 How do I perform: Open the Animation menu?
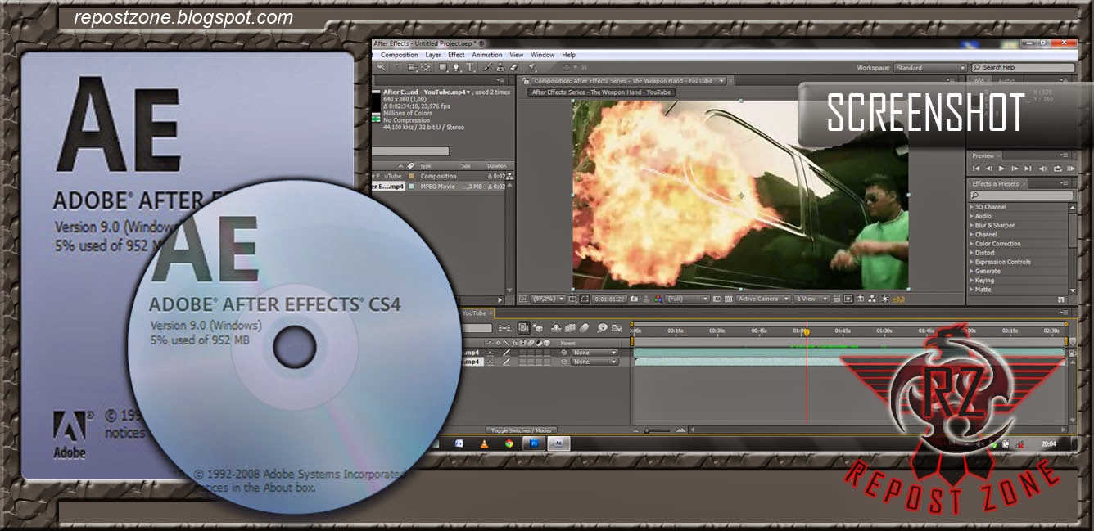[x=487, y=55]
